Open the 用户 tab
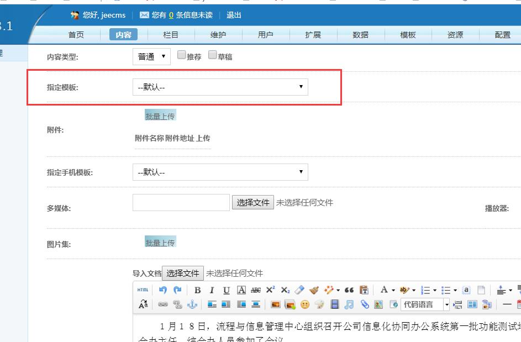Screen dimensions: 521x342 pos(266,35)
